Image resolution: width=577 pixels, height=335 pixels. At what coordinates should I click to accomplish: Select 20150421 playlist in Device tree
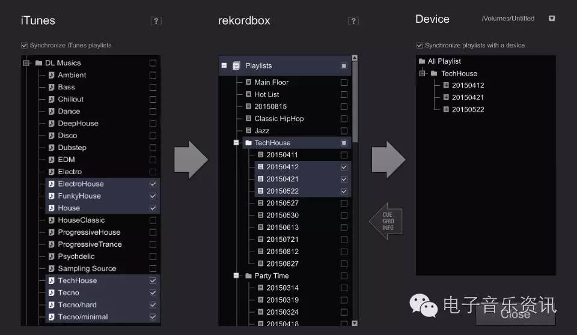pyautogui.click(x=468, y=97)
